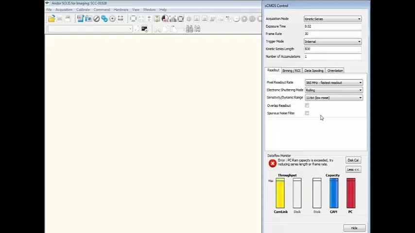
Task: Click the green image display icon
Action: point(157,18)
